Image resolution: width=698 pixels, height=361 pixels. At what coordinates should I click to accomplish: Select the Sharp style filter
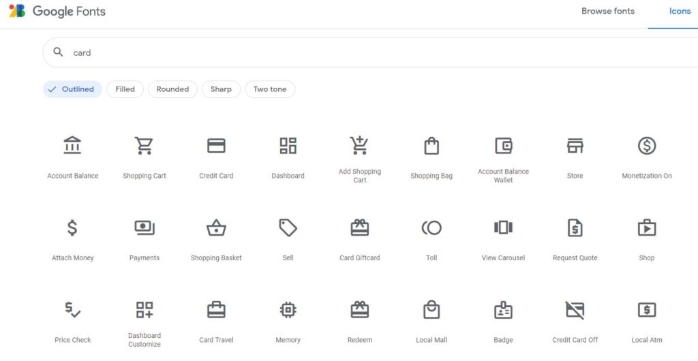tap(221, 89)
